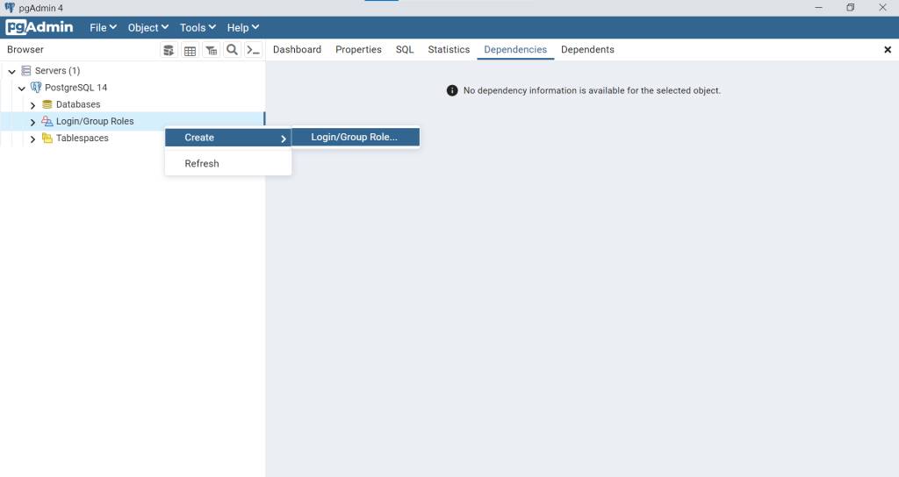Image resolution: width=899 pixels, height=477 pixels.
Task: Open the Search Objects magnifier icon
Action: (232, 50)
